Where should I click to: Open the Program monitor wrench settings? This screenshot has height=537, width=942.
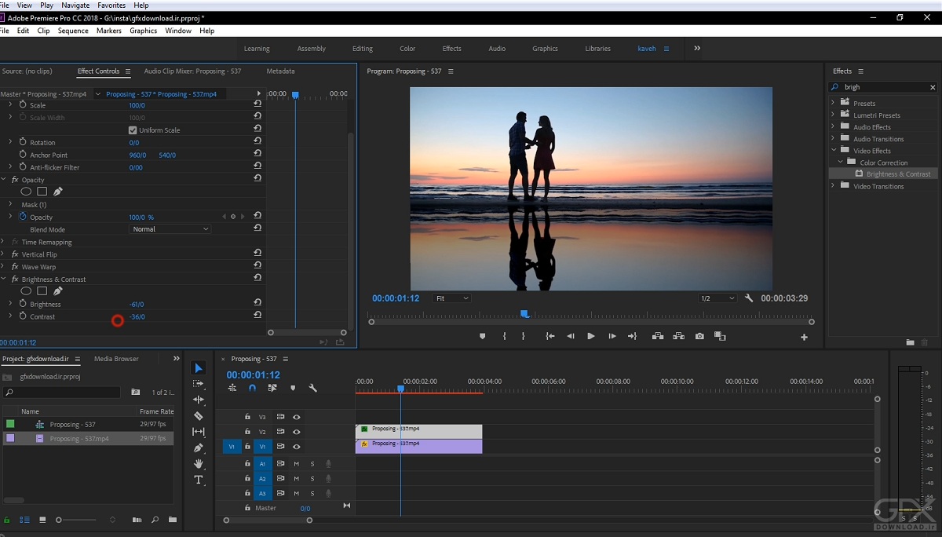[x=749, y=298]
